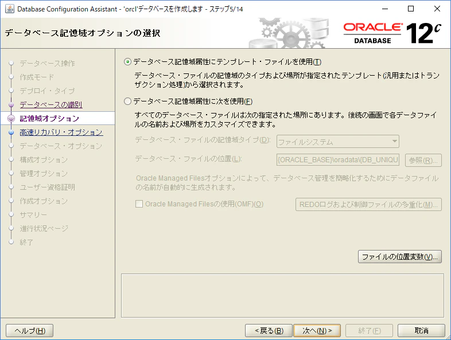This screenshot has width=451, height=340.
Task: Click the Java application icon in title bar
Action: point(10,9)
